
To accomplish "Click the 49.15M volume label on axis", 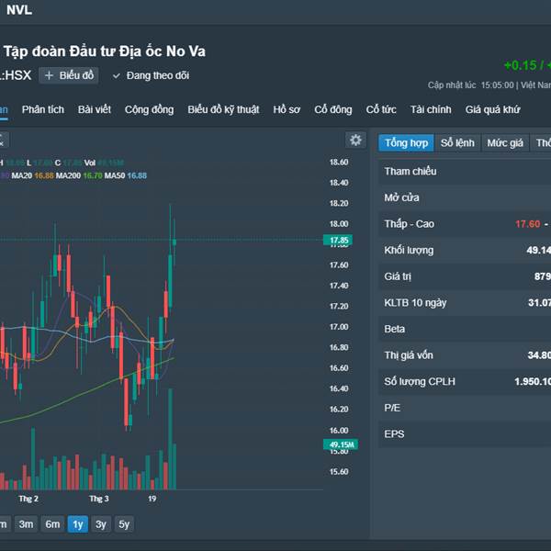I will click(x=341, y=444).
